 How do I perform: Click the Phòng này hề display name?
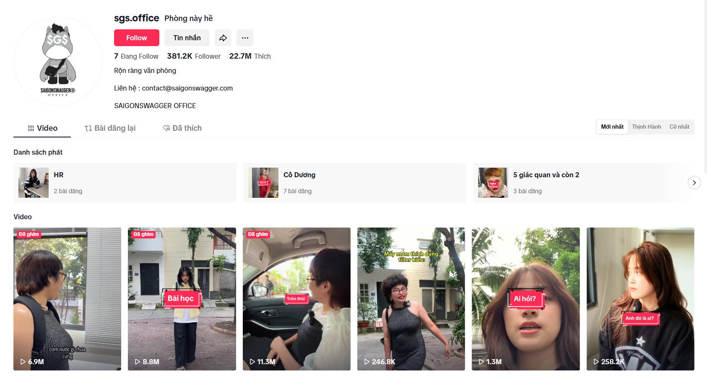[x=189, y=18]
